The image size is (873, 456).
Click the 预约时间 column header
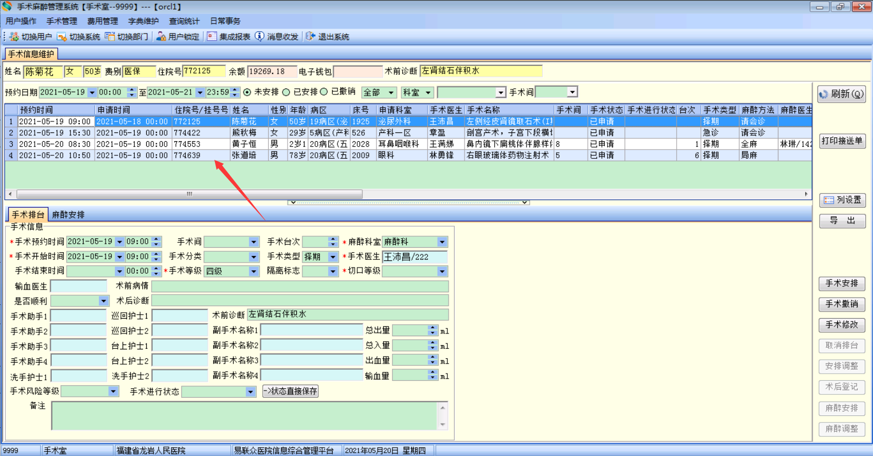(56, 110)
